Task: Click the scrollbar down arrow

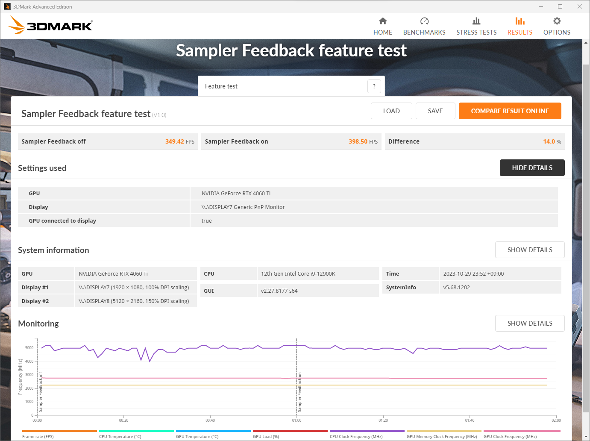Action: click(586, 437)
